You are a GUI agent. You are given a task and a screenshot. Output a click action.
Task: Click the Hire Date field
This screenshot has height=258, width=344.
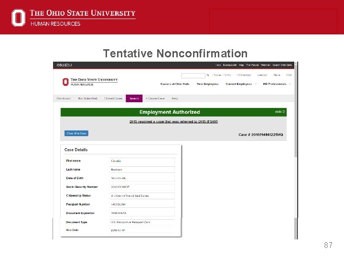pos(142,230)
